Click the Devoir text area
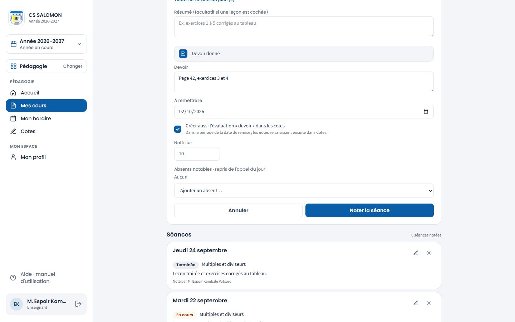The width and height of the screenshot is (515, 322). [x=304, y=82]
